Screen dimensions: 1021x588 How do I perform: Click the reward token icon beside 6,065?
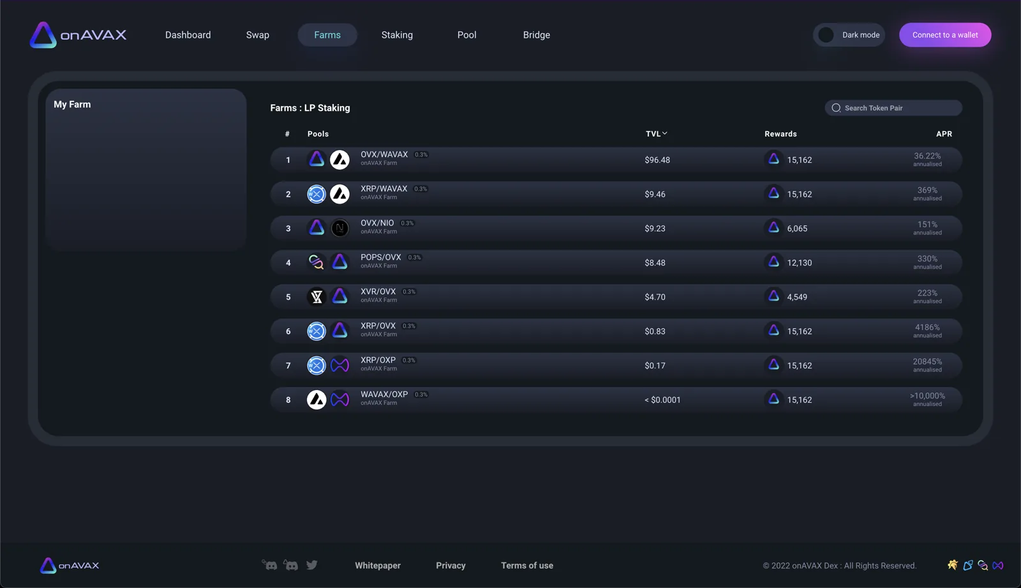(x=773, y=227)
